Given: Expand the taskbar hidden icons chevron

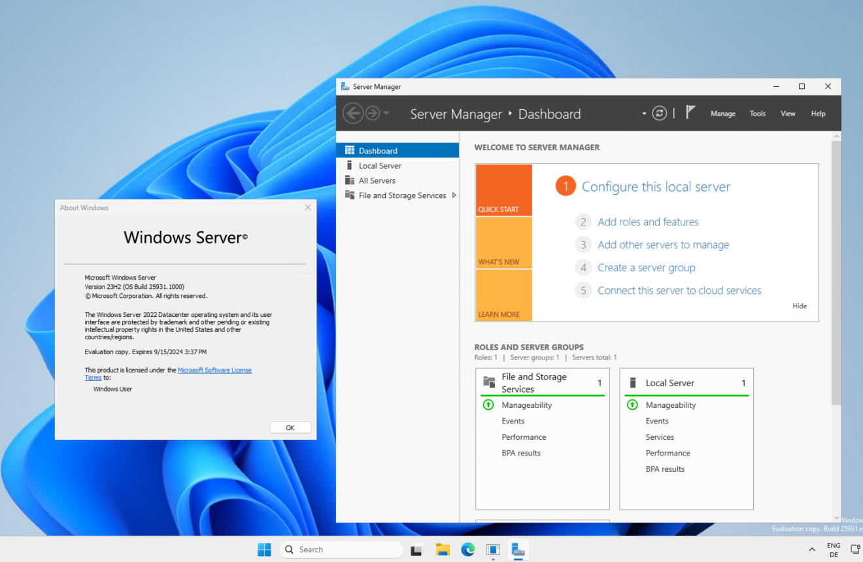Looking at the screenshot, I should click(x=811, y=549).
